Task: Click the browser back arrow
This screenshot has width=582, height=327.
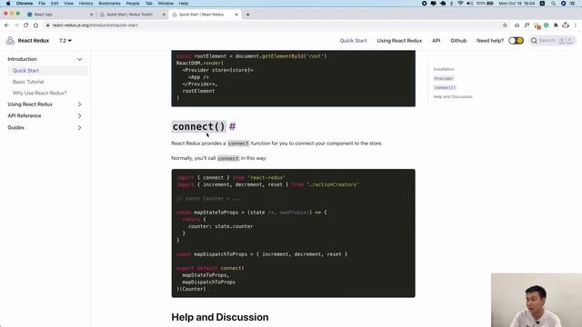Action: (6, 25)
